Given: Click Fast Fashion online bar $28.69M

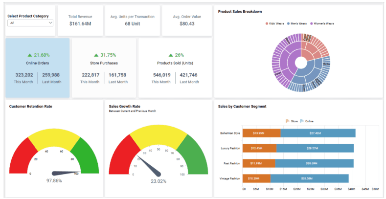Looking at the screenshot, I should pos(315,163).
